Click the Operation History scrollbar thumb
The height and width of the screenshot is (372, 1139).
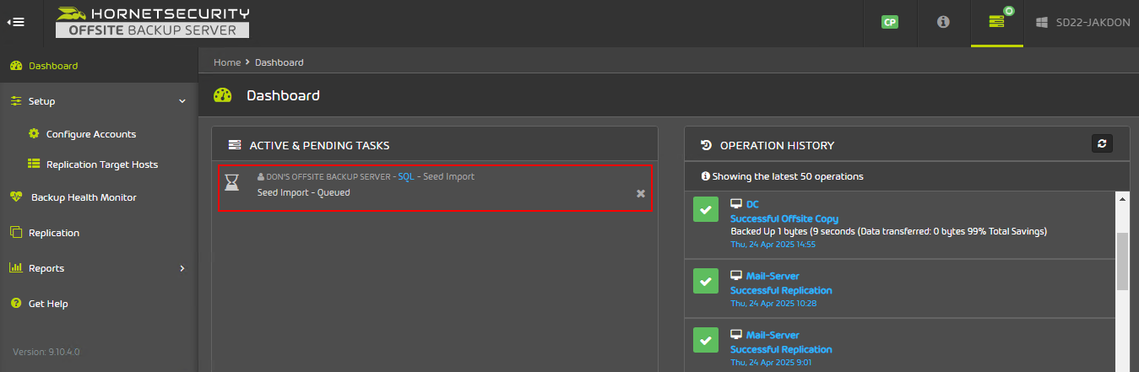(1122, 261)
